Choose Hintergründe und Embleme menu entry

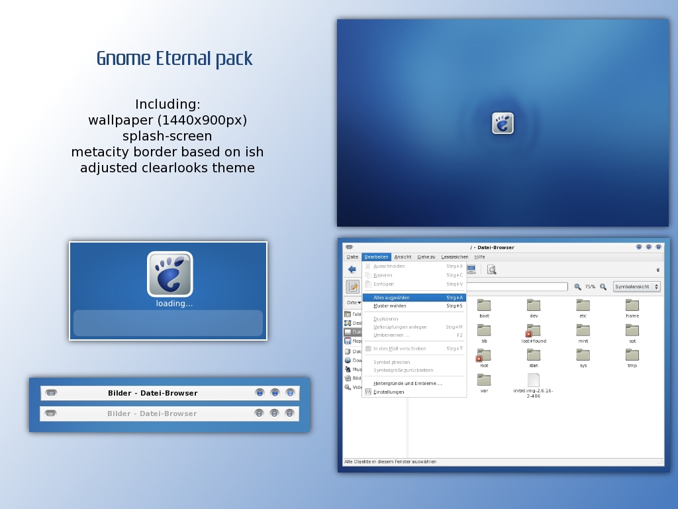(x=414, y=383)
